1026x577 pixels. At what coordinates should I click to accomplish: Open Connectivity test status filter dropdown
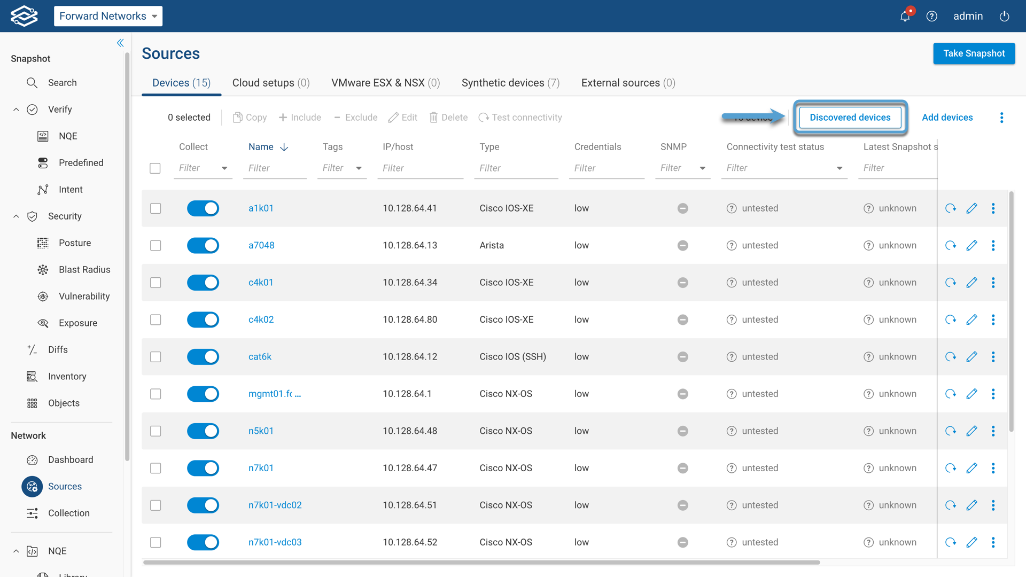[840, 168]
